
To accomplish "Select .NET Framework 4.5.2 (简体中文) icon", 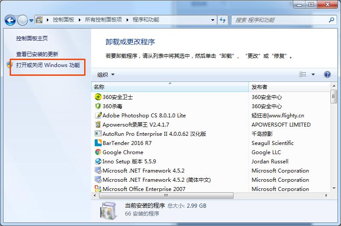I will pyautogui.click(x=98, y=180).
